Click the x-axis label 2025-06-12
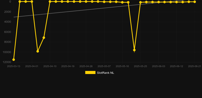Image resolution: width=202 pixels, height=98 pixels. click(x=176, y=66)
